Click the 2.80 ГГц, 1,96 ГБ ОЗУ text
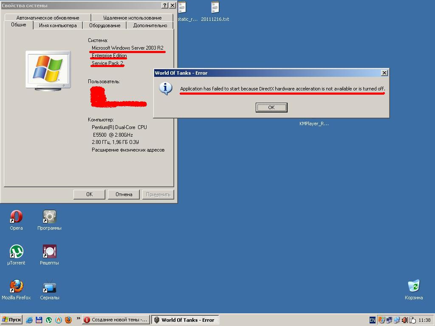 pos(115,142)
